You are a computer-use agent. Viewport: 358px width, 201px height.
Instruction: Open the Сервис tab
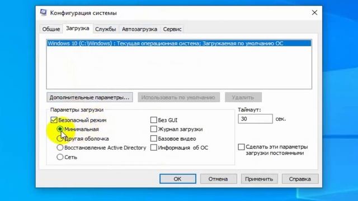(172, 29)
